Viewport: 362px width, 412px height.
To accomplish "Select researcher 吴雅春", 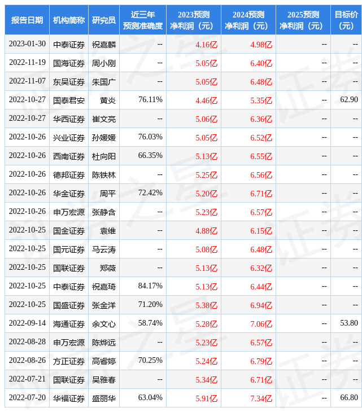I will (104, 380).
